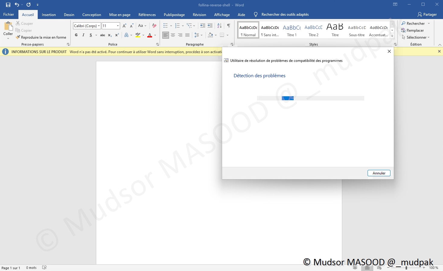The image size is (443, 271).
Task: Toggle underline (S) formatting
Action: 91,35
